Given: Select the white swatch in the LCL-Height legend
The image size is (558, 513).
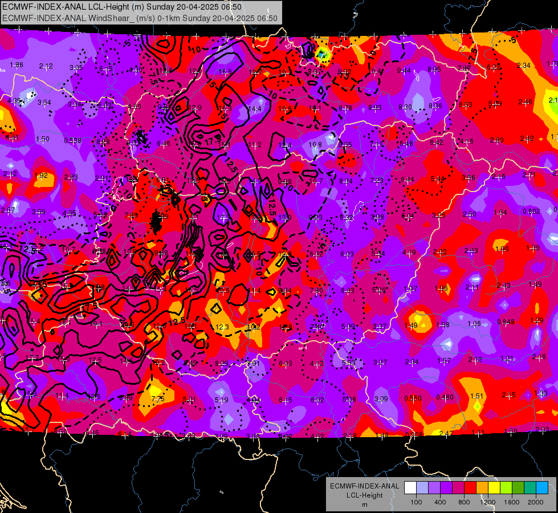Looking at the screenshot, I should click(x=410, y=487).
